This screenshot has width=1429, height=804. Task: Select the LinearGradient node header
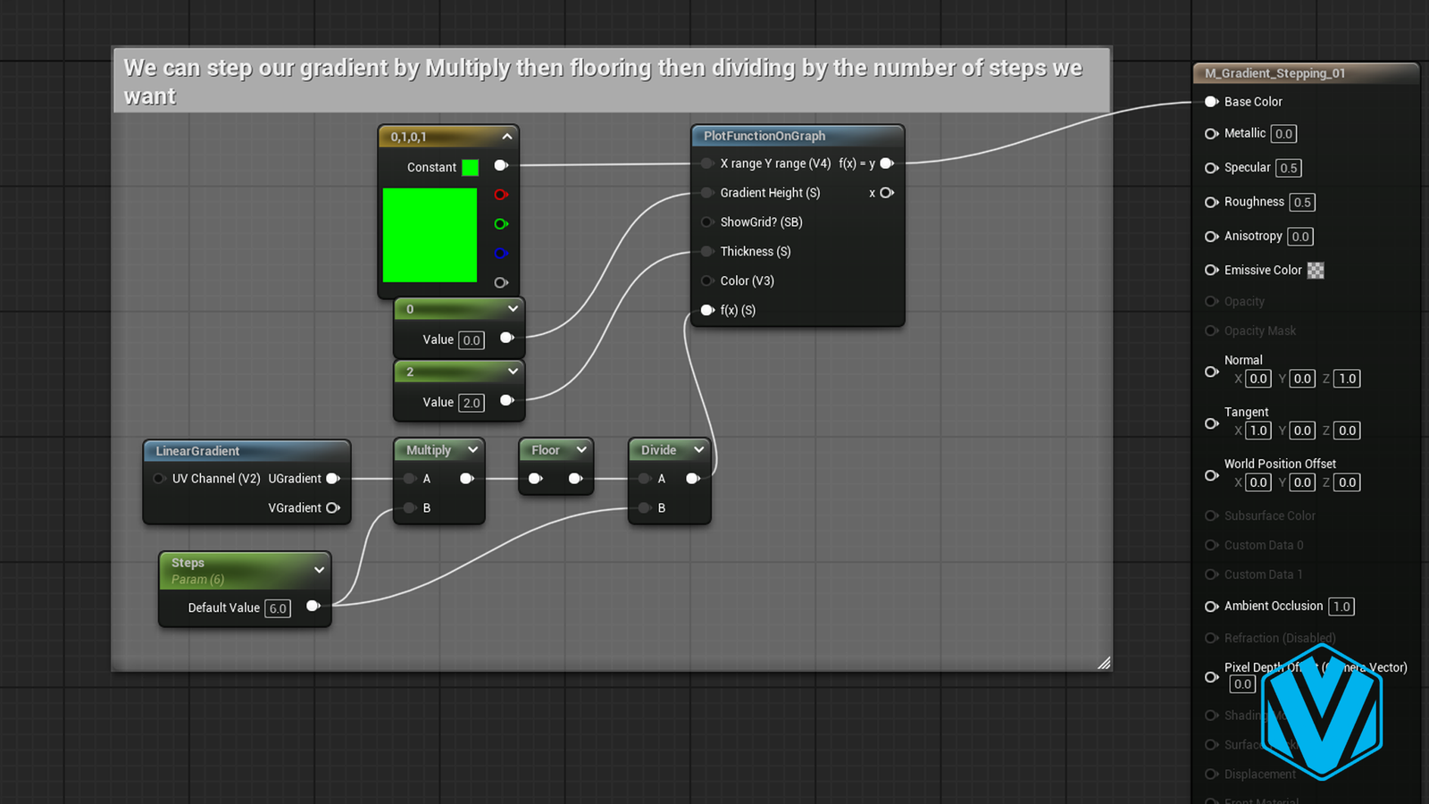tap(198, 451)
